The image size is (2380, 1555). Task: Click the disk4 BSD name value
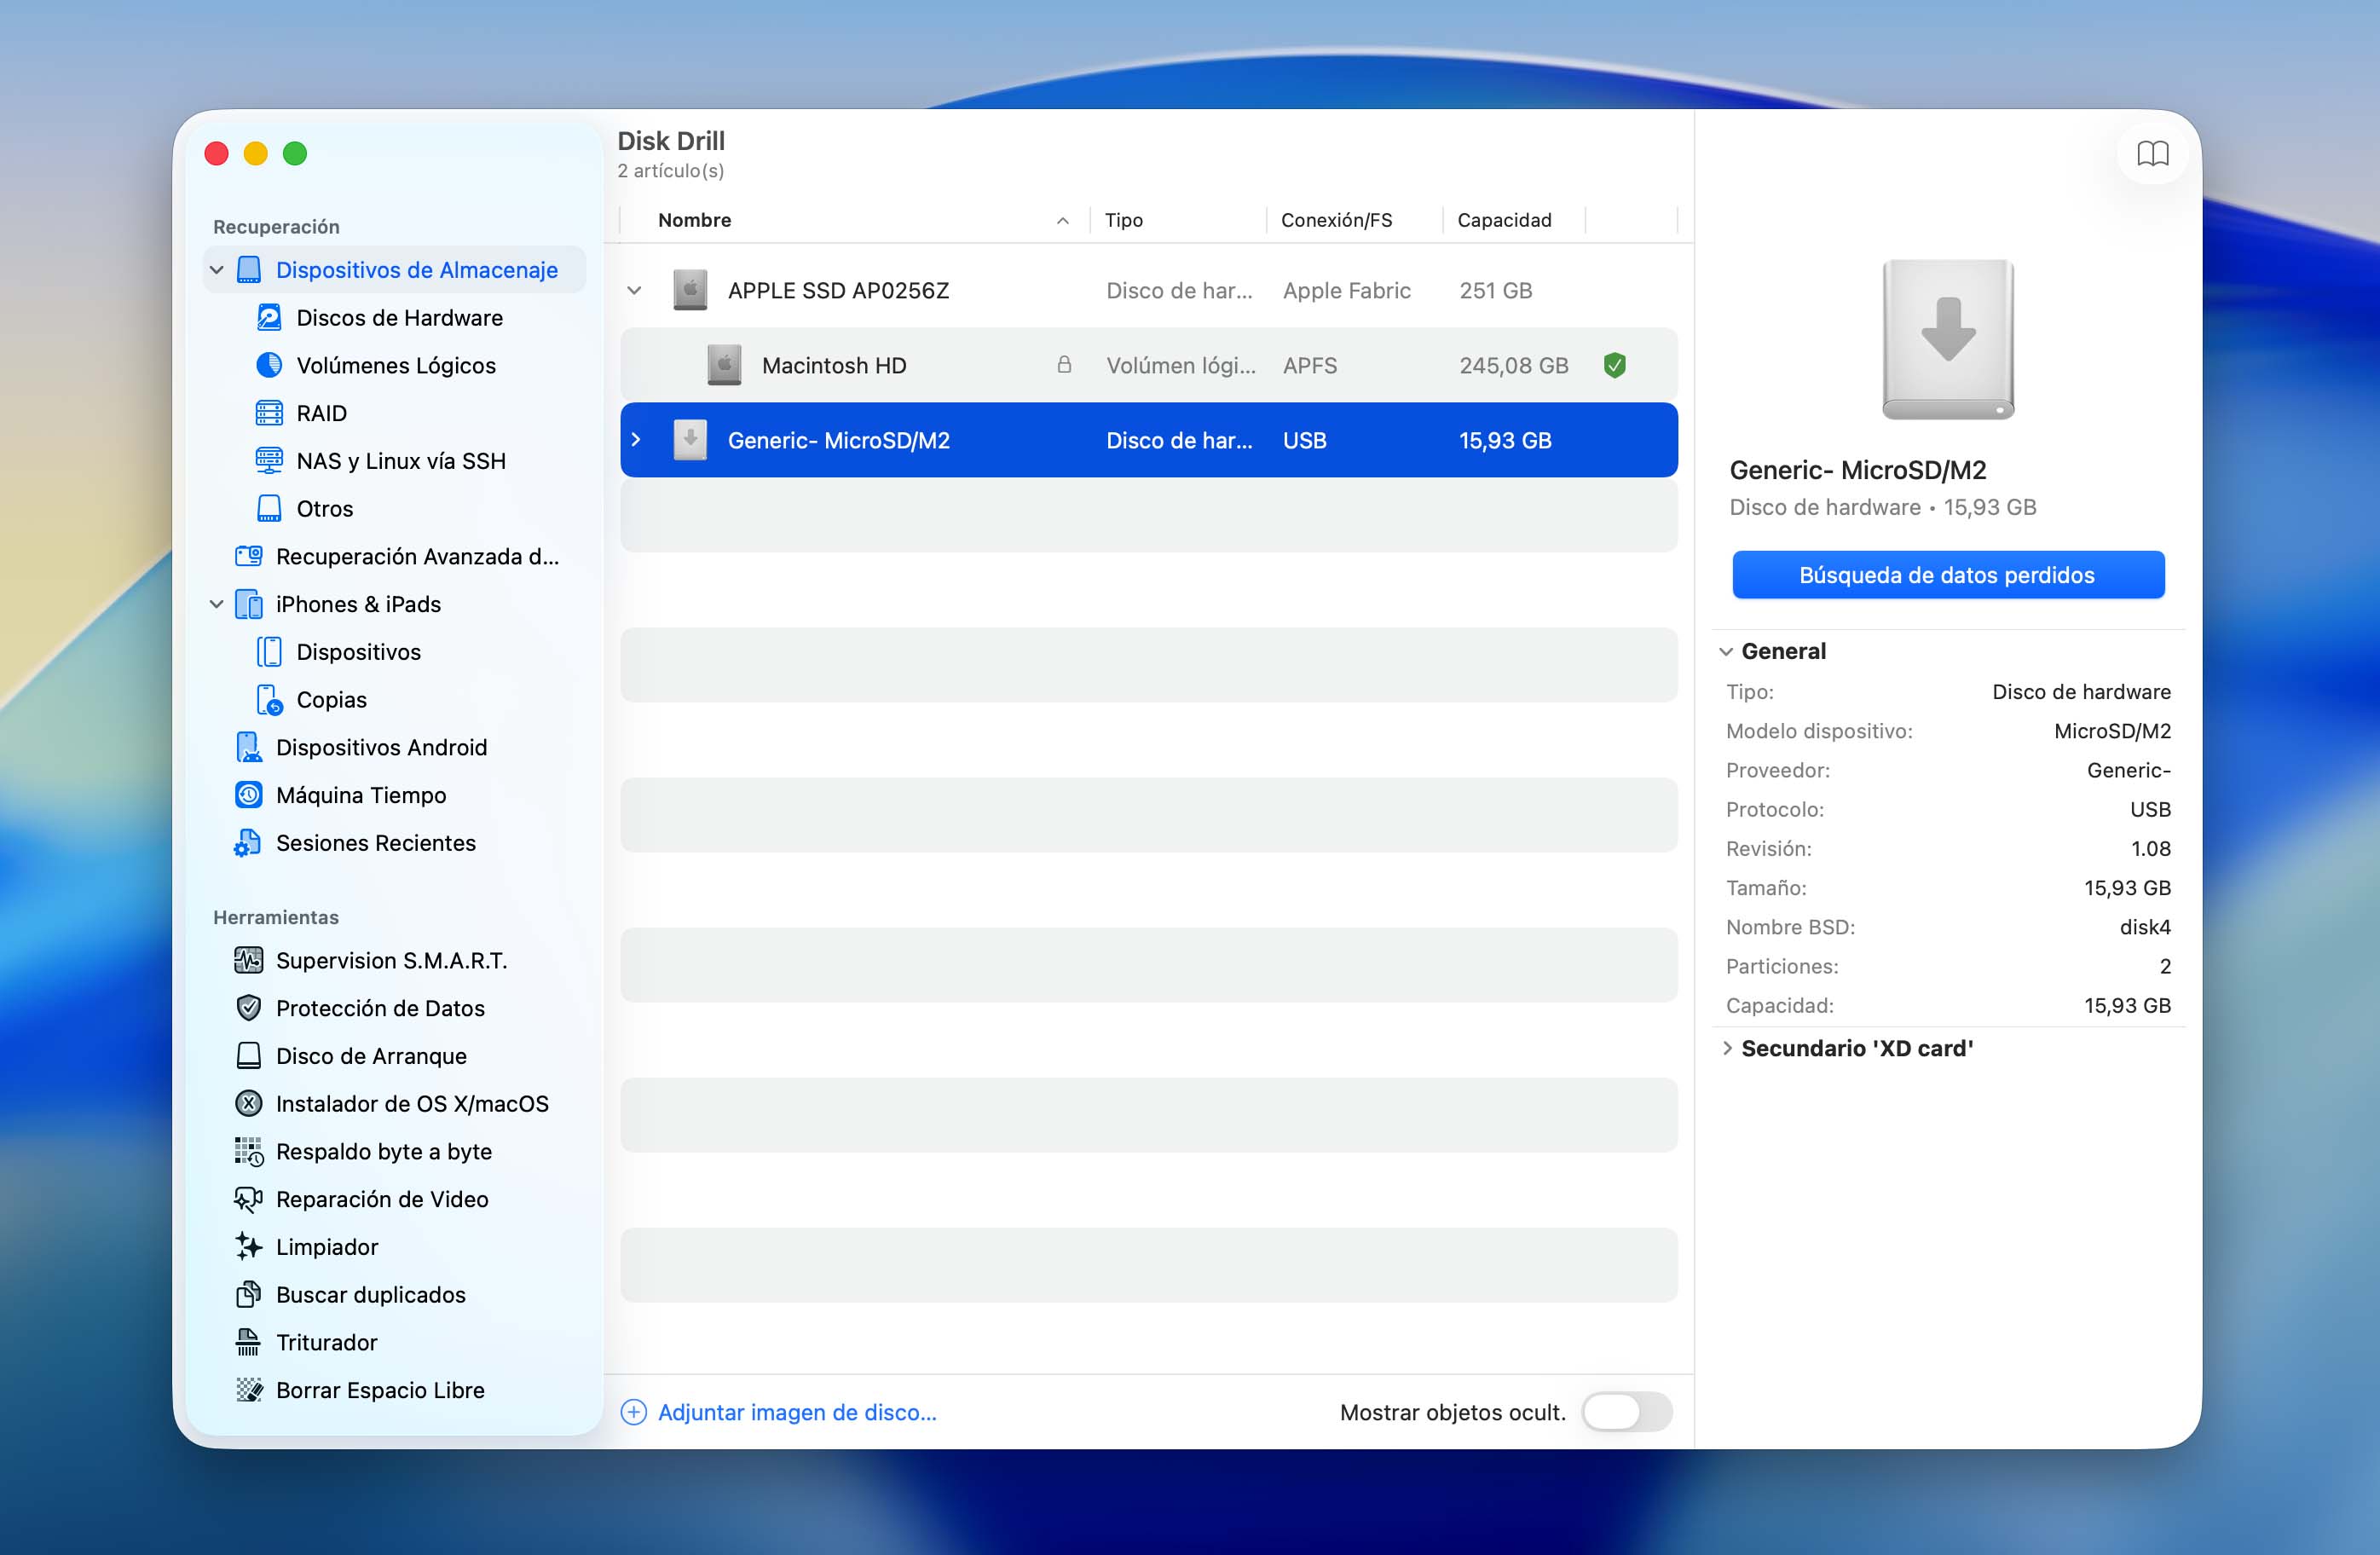(x=2144, y=927)
